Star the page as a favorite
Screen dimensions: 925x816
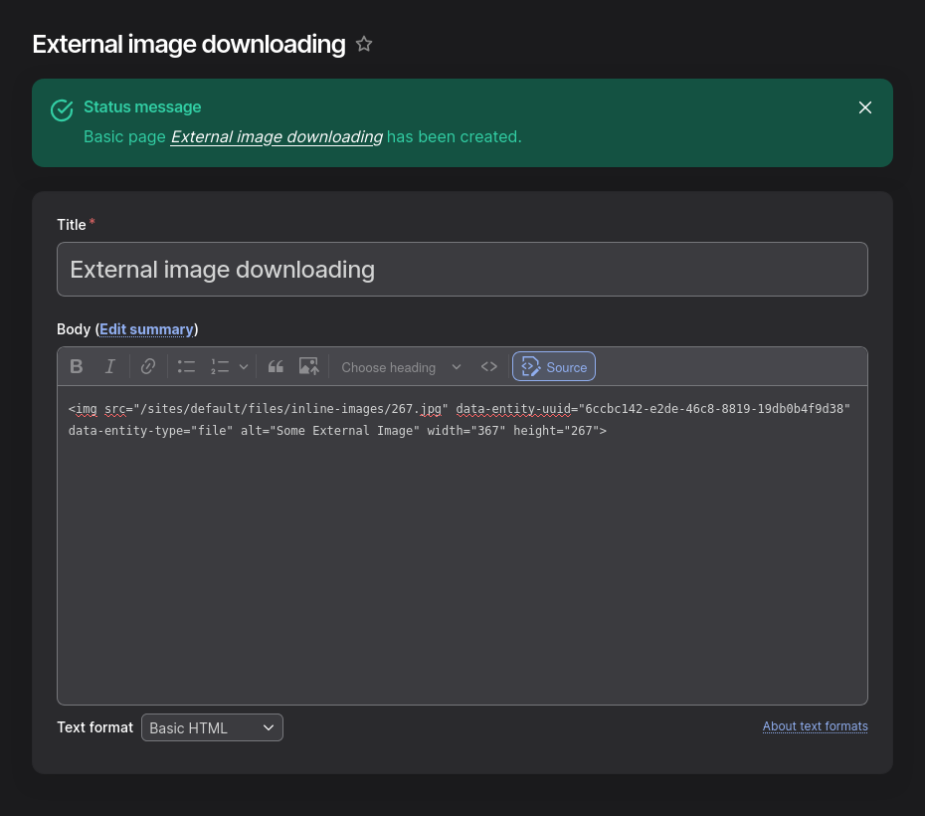364,44
